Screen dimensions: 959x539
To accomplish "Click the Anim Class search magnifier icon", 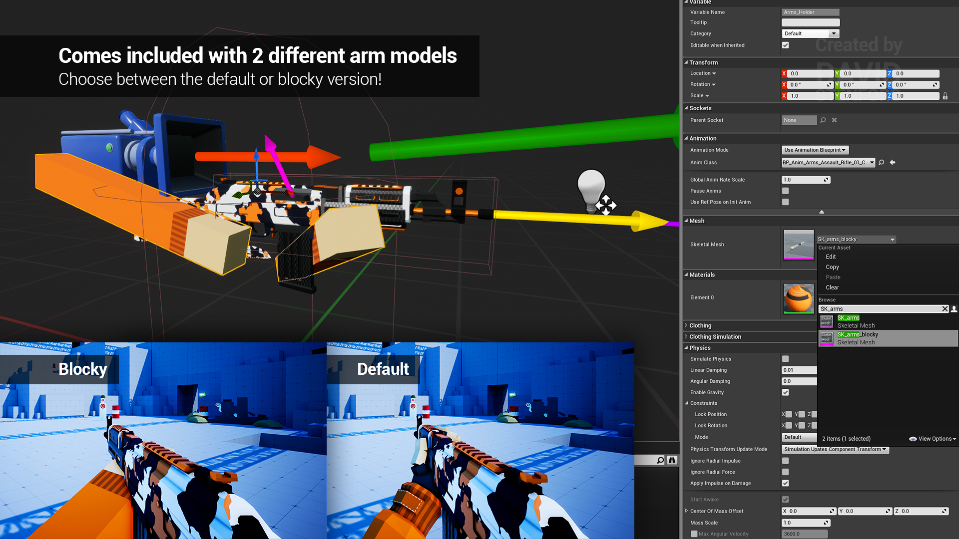I will [x=882, y=163].
